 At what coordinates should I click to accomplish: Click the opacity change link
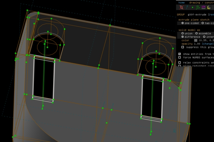click(x=208, y=44)
